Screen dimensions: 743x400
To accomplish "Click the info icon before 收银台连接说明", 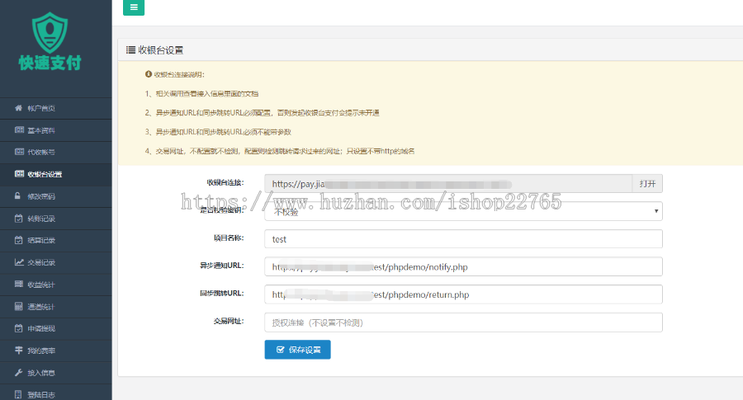I will point(149,74).
